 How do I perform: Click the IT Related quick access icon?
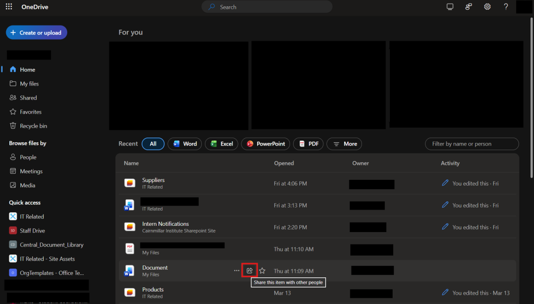(13, 216)
